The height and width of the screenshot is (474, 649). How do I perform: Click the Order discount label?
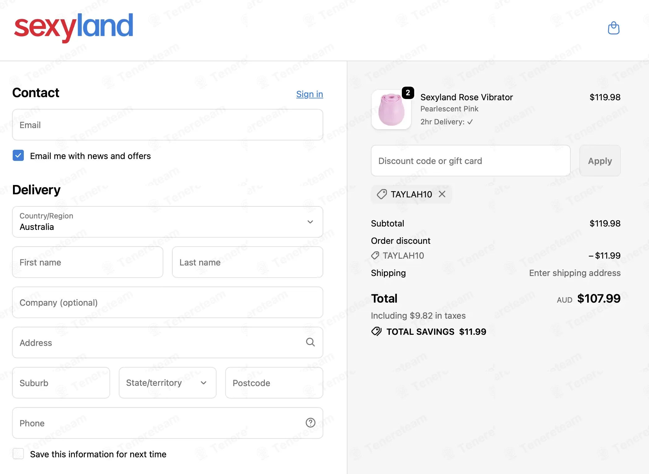(401, 241)
